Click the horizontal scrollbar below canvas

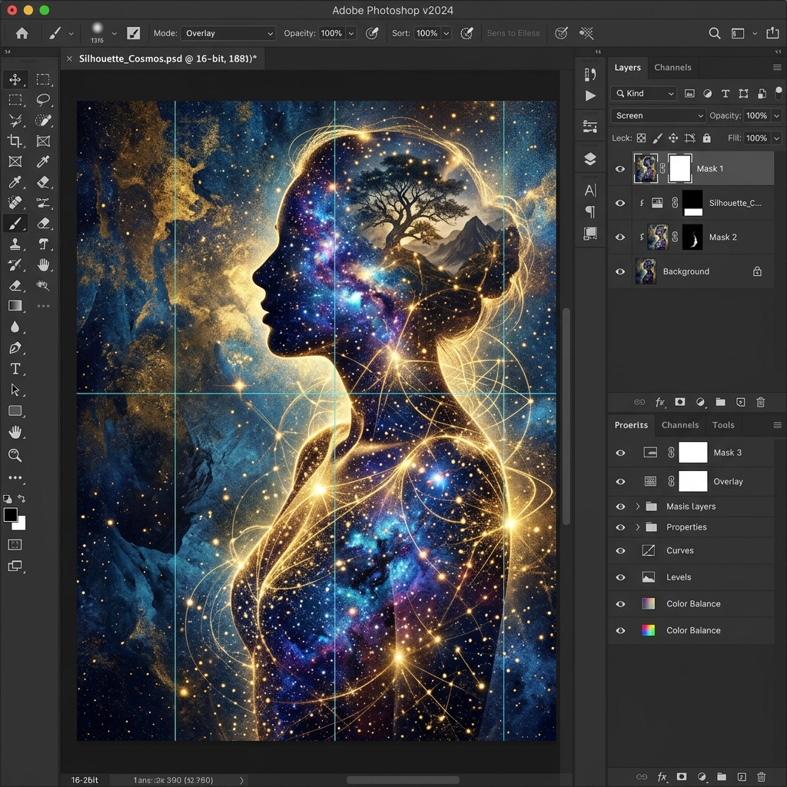point(403,780)
